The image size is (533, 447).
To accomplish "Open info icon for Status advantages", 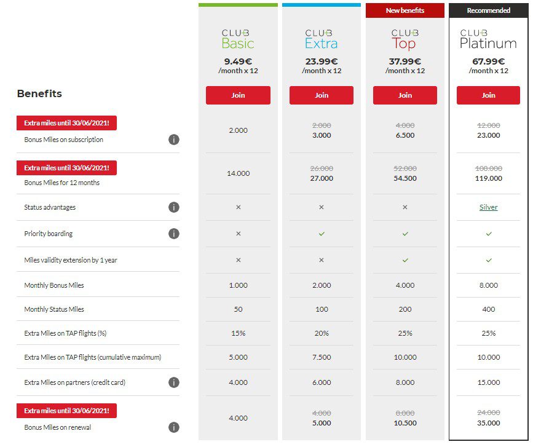I will [174, 207].
